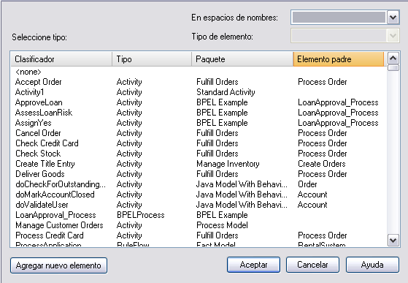The width and height of the screenshot is (408, 283).
Task: Click the Agregar nuevo elemento button
Action: (x=59, y=265)
